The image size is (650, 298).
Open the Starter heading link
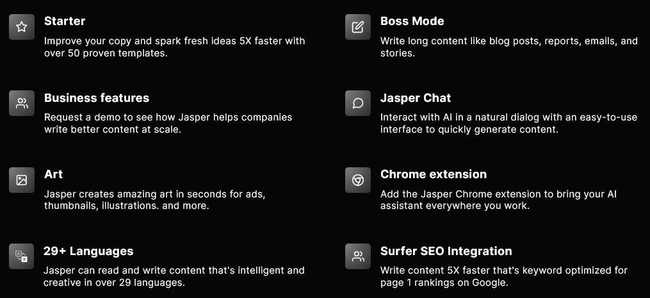click(x=65, y=21)
